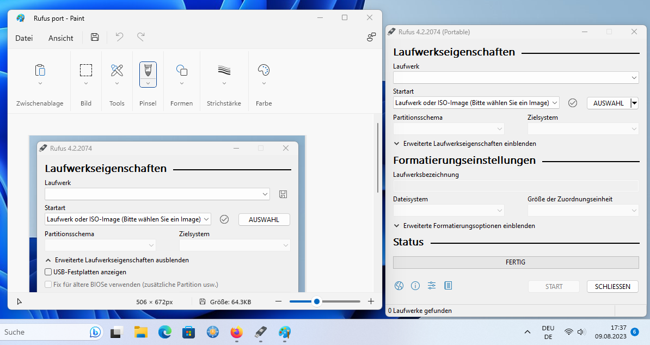Click the zoom out minus in Paint
650x345 pixels.
tap(279, 301)
